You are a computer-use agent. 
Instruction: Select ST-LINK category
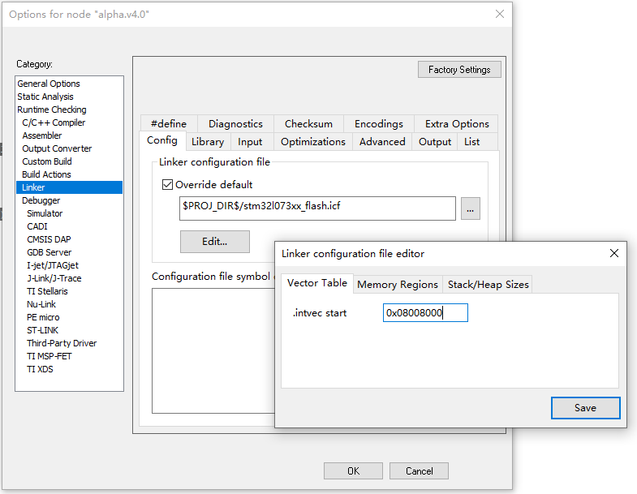pyautogui.click(x=43, y=331)
